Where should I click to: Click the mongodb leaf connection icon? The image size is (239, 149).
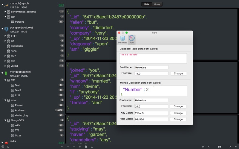tap(6, 74)
